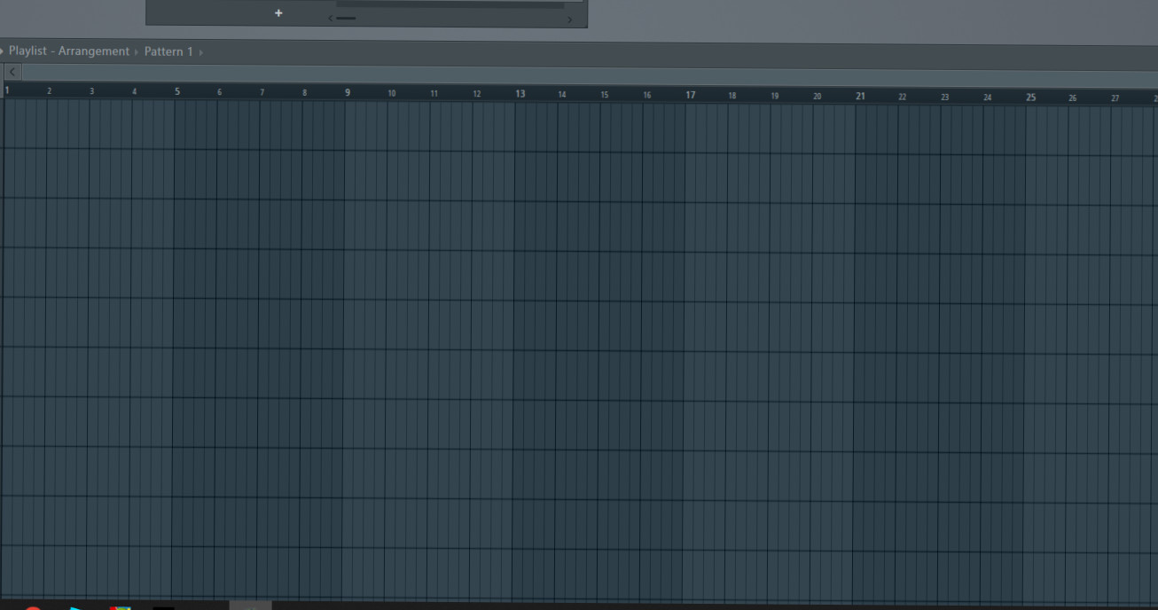Click the left scroll arrow of the top panel
This screenshot has width=1158, height=610.
(330, 17)
